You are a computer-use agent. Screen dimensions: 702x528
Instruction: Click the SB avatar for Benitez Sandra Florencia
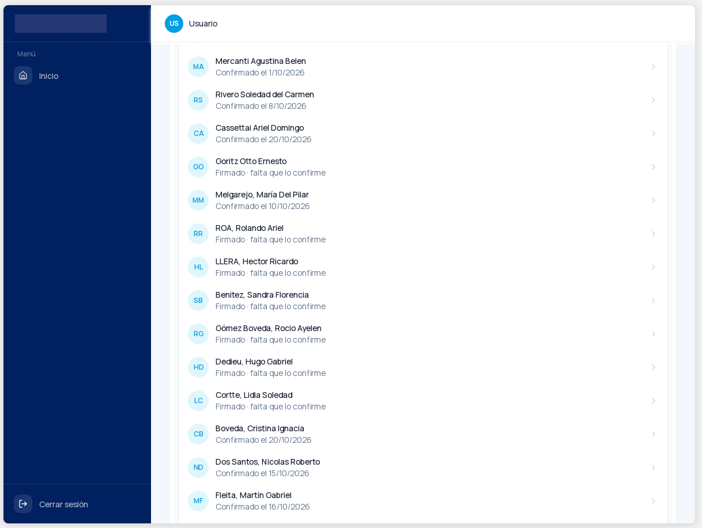point(198,301)
